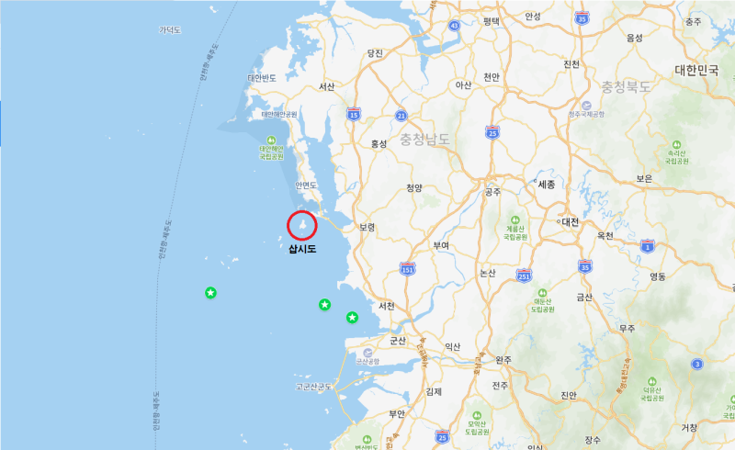Click the red circle marking 삽시도 island

(302, 226)
